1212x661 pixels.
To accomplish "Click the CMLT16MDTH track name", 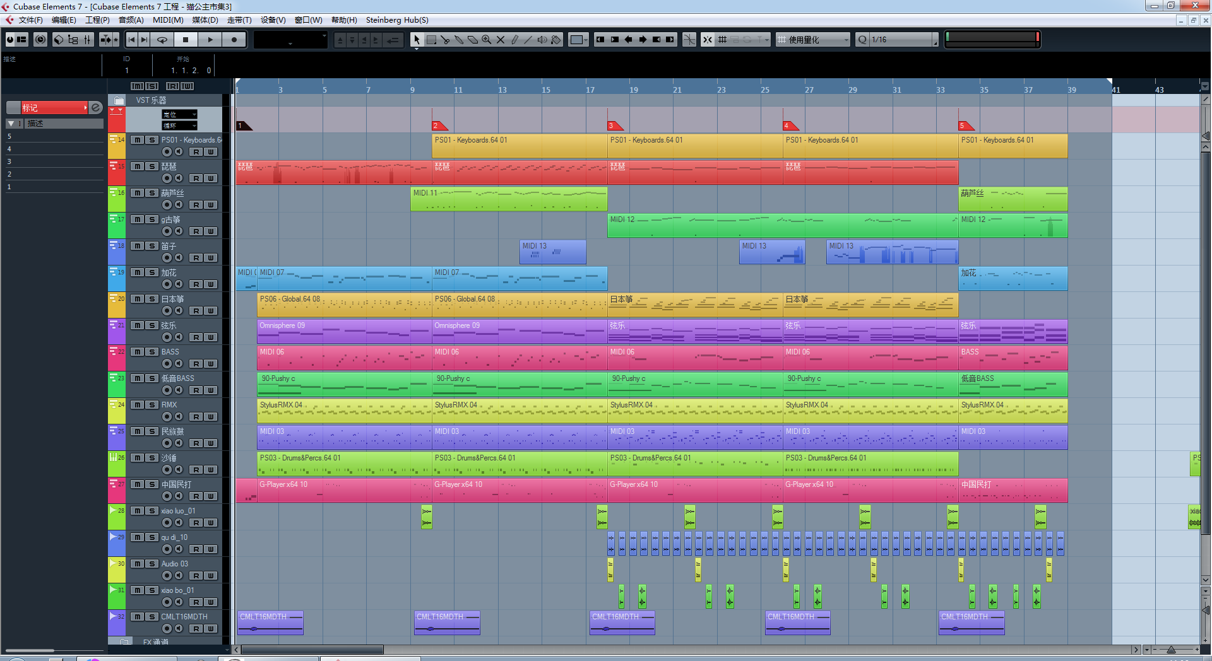I will 184,617.
